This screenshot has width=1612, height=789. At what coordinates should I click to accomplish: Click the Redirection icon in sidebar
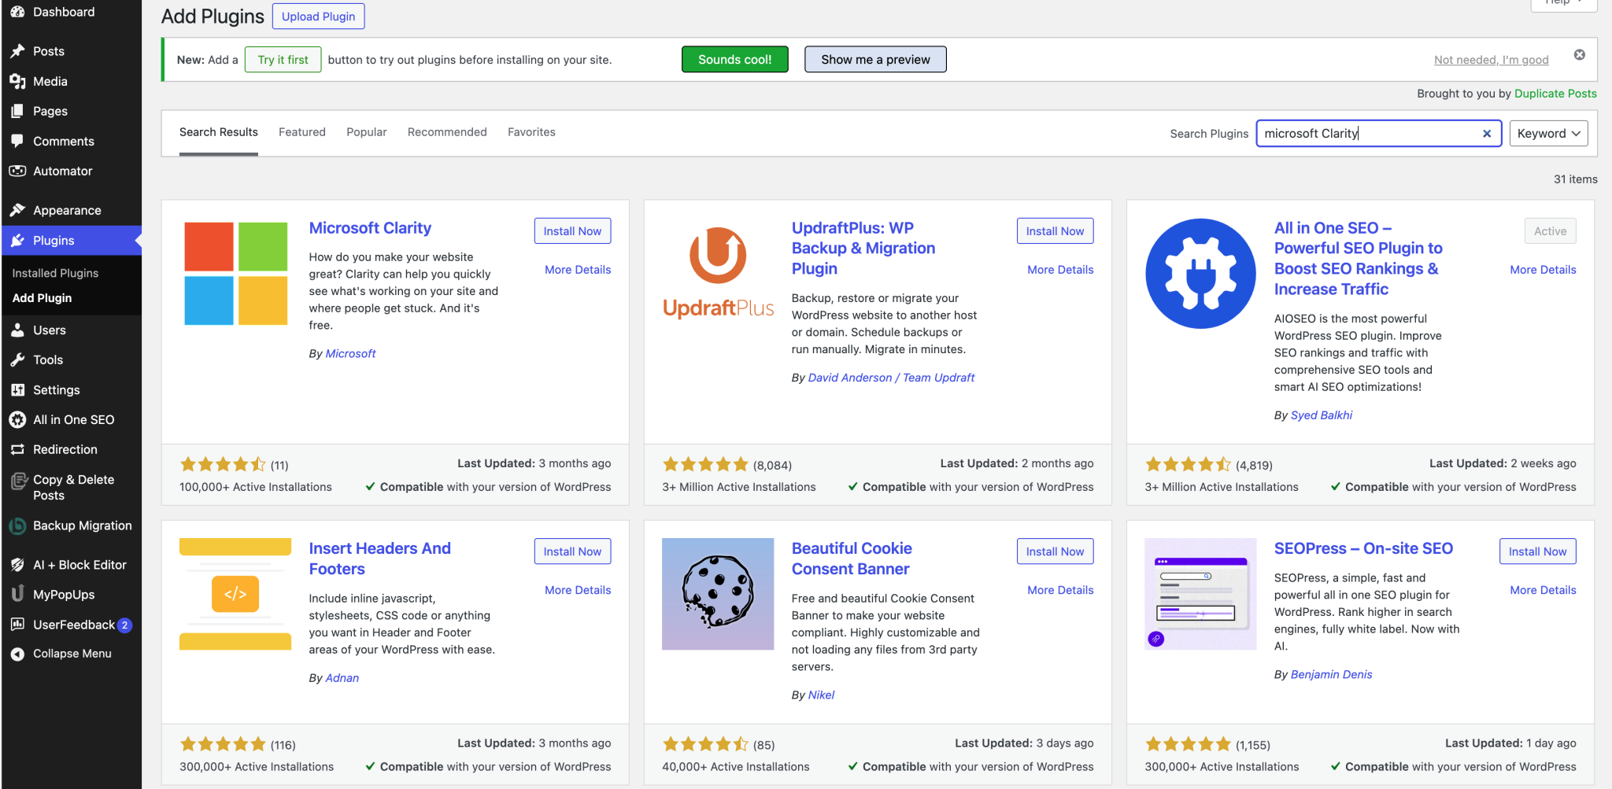pos(19,449)
